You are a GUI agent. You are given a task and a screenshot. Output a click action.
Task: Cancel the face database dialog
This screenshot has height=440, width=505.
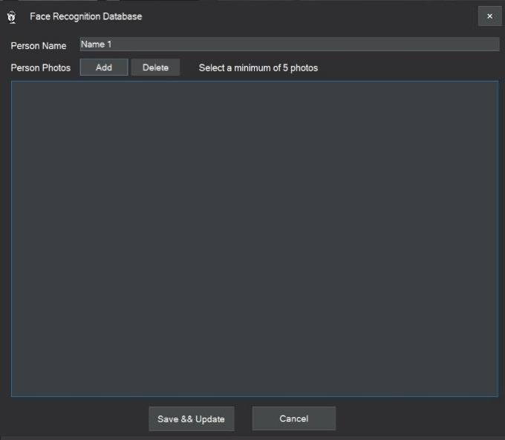[x=293, y=418]
